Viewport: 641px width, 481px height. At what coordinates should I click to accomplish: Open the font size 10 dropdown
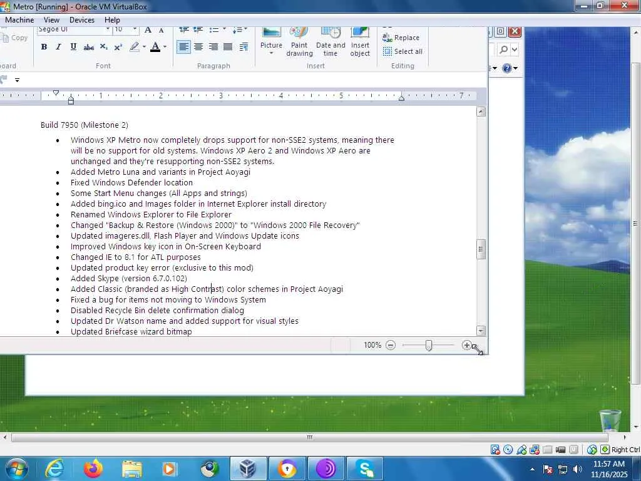pos(135,29)
